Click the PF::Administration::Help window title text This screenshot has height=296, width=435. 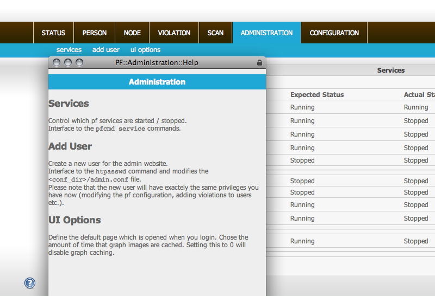click(x=157, y=63)
